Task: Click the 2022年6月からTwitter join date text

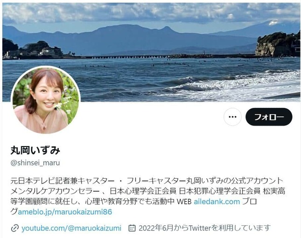Action: 205,228
